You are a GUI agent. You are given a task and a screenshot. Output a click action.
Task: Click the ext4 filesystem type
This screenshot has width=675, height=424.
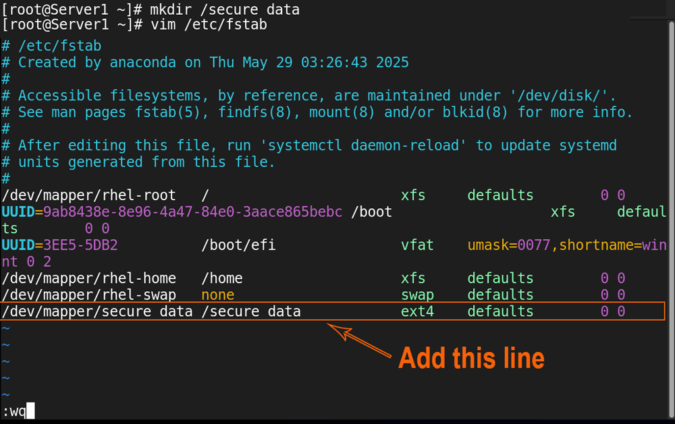[417, 311]
